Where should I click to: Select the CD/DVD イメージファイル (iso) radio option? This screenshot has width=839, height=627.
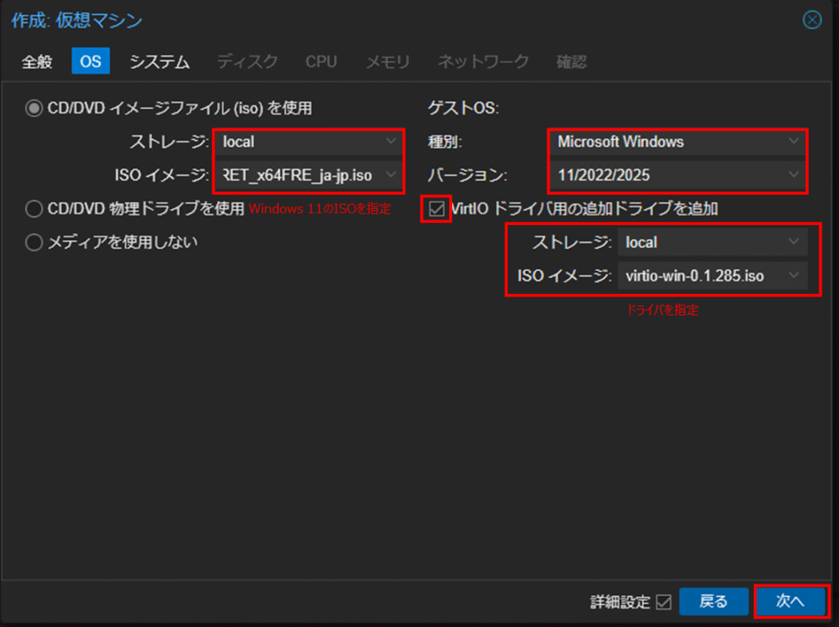tap(34, 108)
